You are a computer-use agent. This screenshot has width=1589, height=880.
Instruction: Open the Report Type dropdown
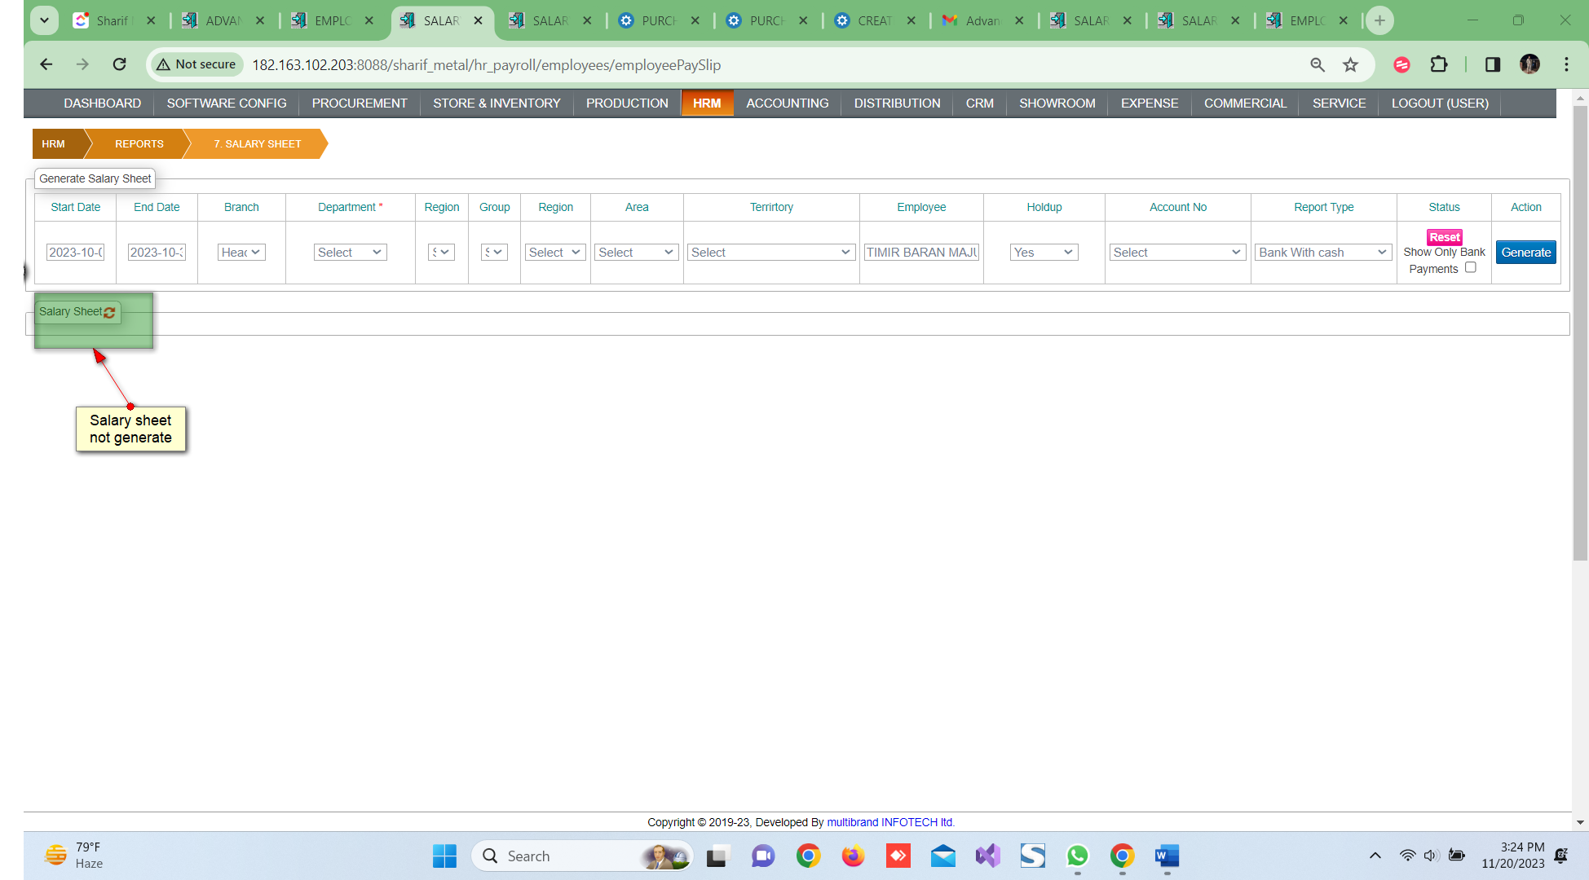coord(1322,253)
